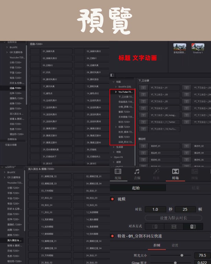Screen dimensions: 211x264
Task: Switch to the 结束 tab
Action: tap(196, 188)
